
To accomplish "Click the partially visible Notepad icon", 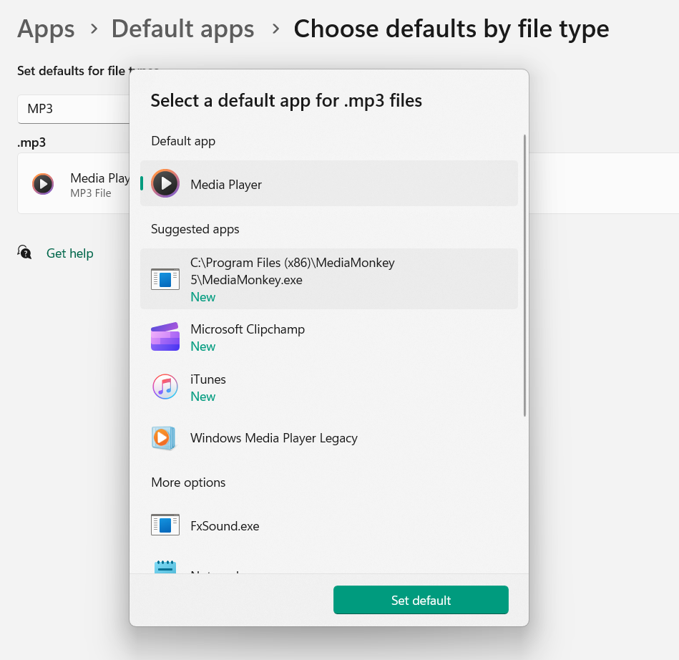I will [x=165, y=567].
